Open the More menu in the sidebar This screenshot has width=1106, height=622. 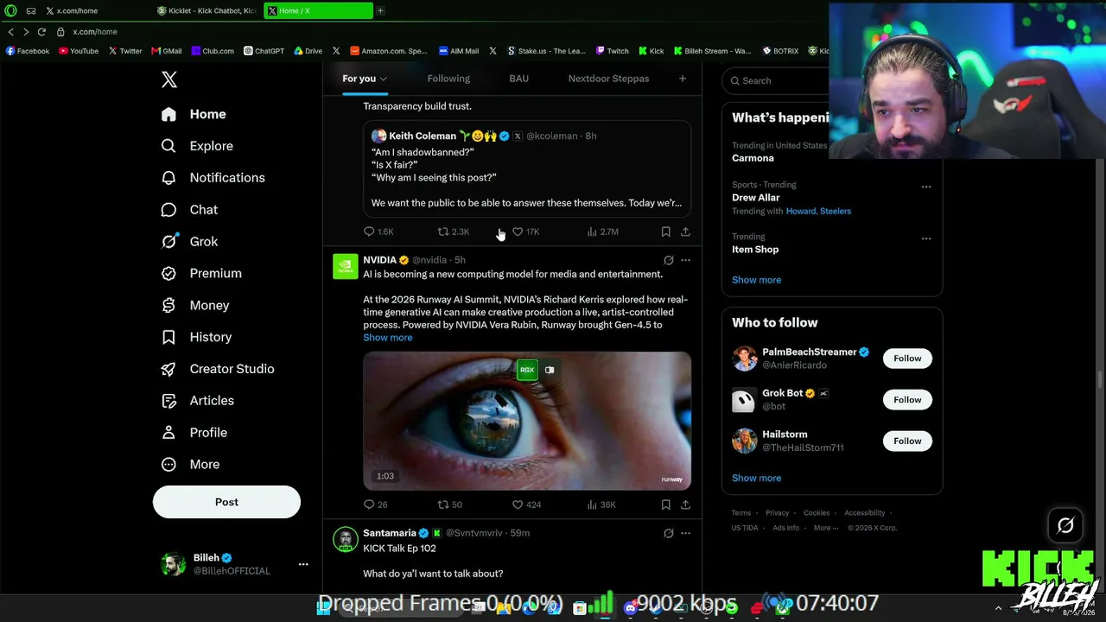tap(191, 465)
